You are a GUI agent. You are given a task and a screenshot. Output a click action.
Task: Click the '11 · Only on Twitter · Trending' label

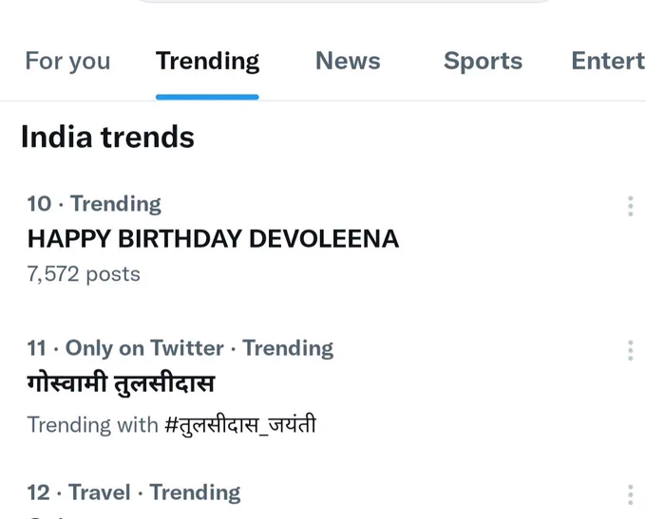(180, 348)
